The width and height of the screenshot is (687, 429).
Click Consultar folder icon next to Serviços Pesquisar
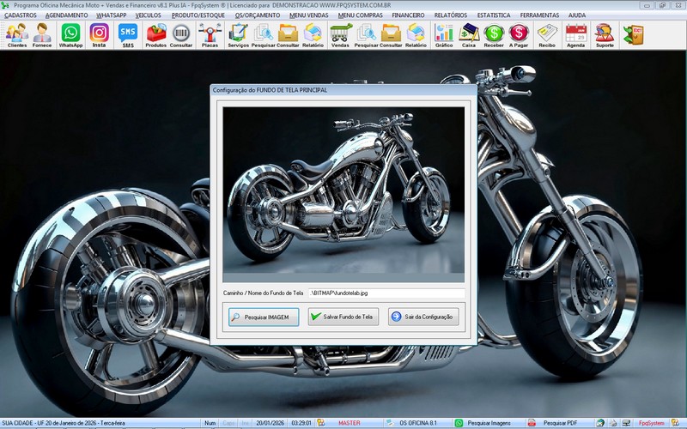(288, 35)
